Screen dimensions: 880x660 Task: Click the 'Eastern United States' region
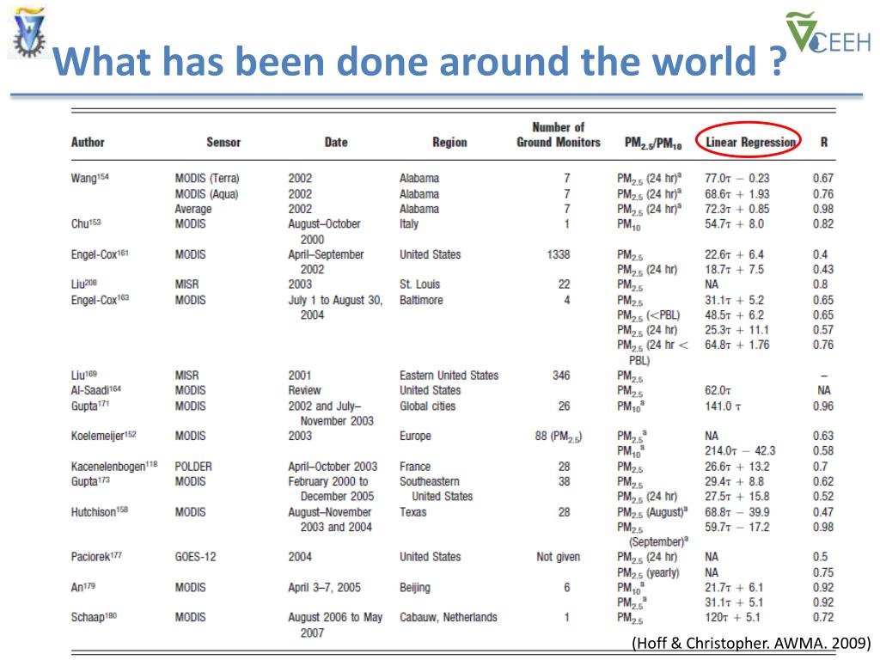coord(449,375)
